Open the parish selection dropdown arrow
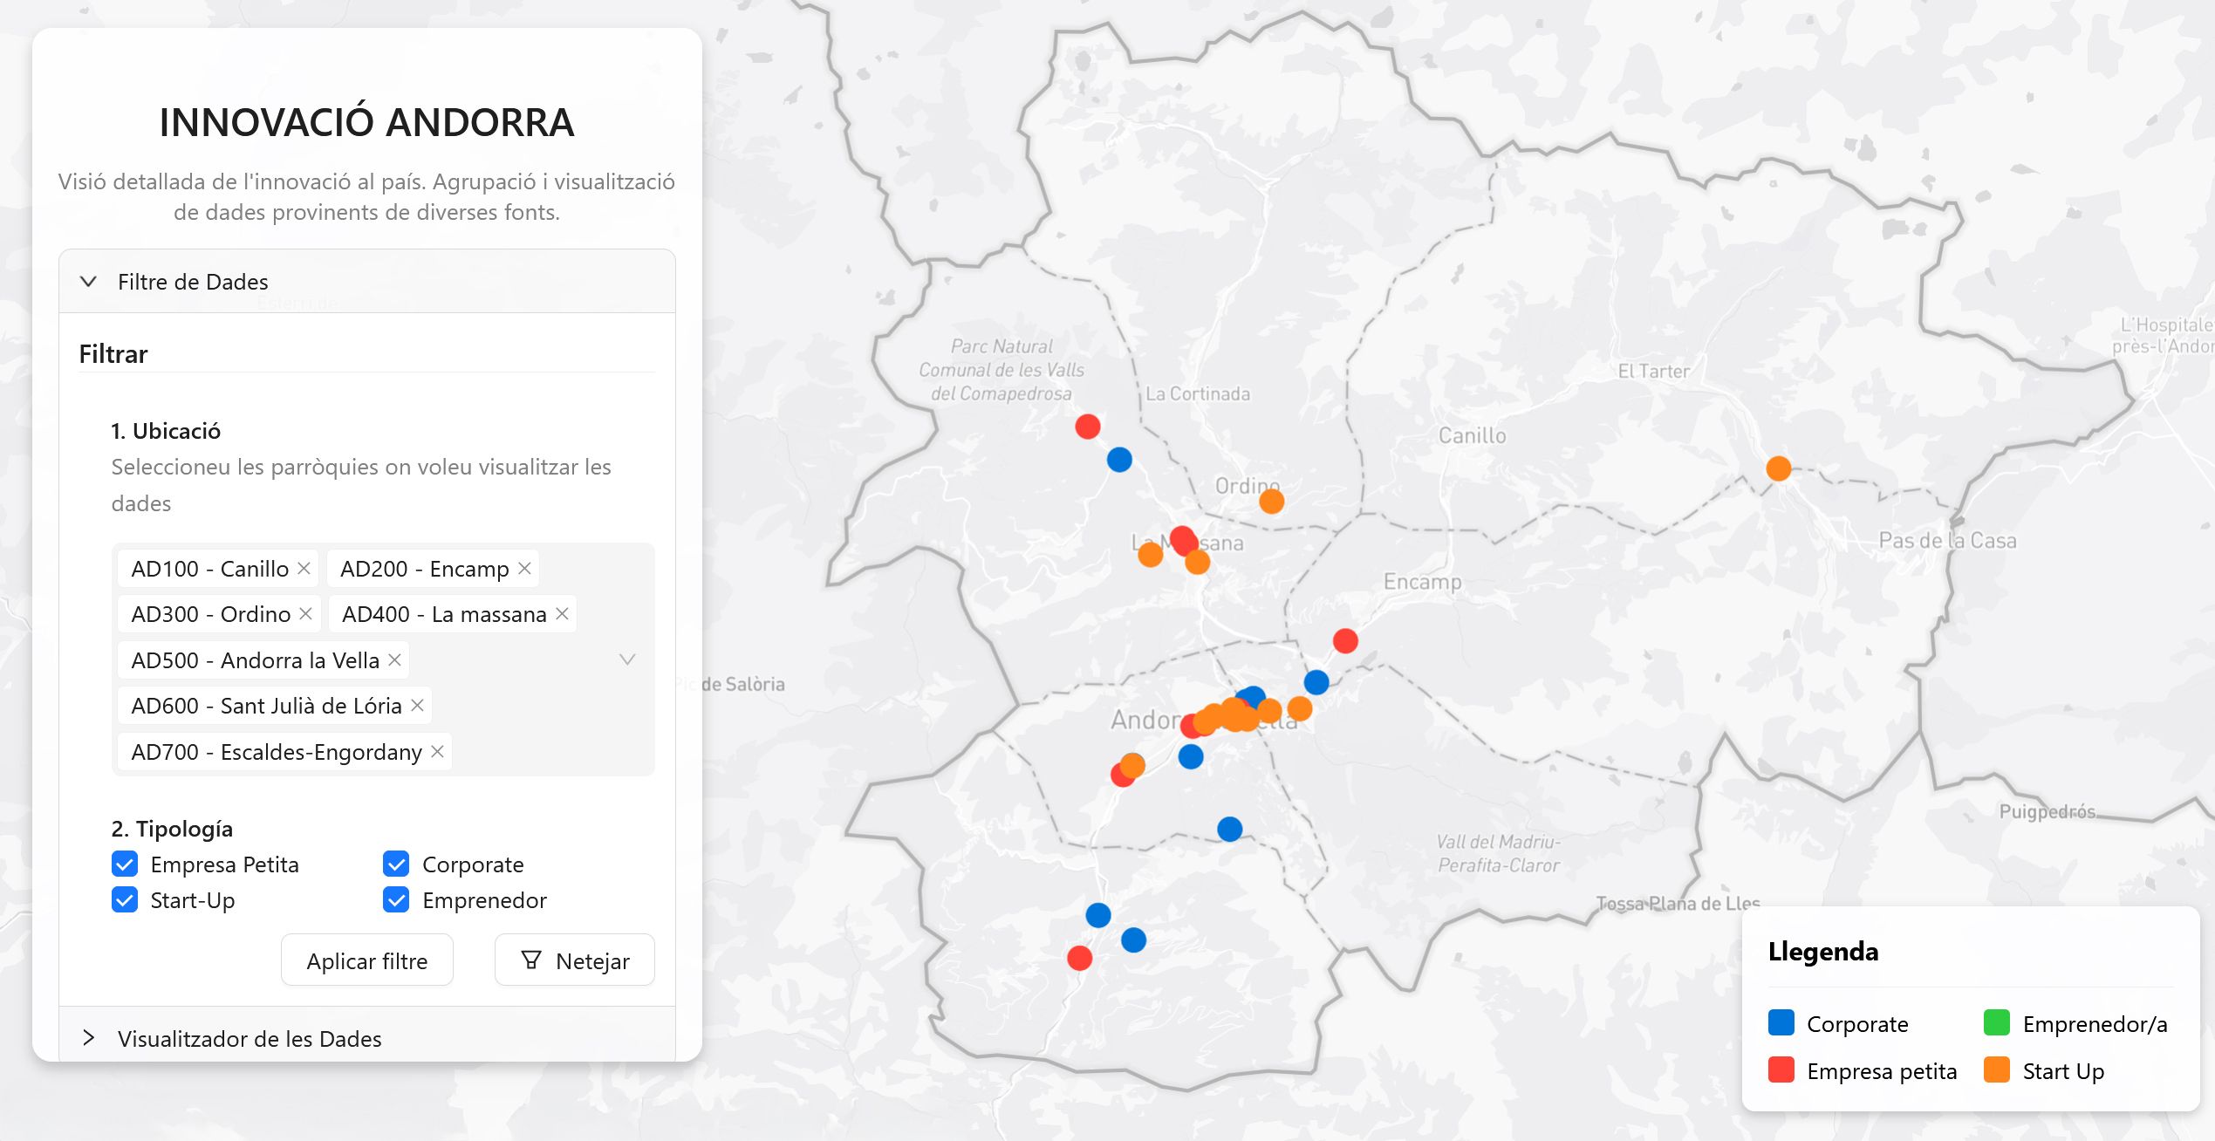Viewport: 2215px width, 1141px height. (x=627, y=660)
